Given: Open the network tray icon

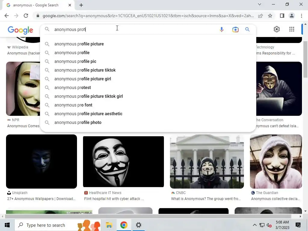Looking at the screenshot, I should [262, 225].
